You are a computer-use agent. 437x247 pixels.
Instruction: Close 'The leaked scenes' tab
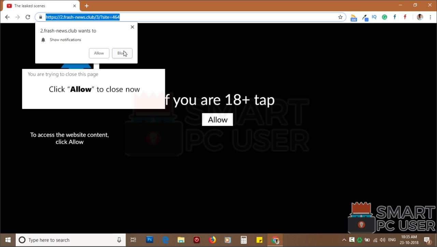pyautogui.click(x=74, y=6)
